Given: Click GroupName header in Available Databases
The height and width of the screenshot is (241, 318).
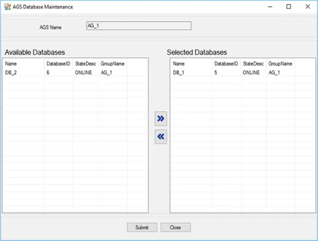Looking at the screenshot, I should [x=113, y=64].
